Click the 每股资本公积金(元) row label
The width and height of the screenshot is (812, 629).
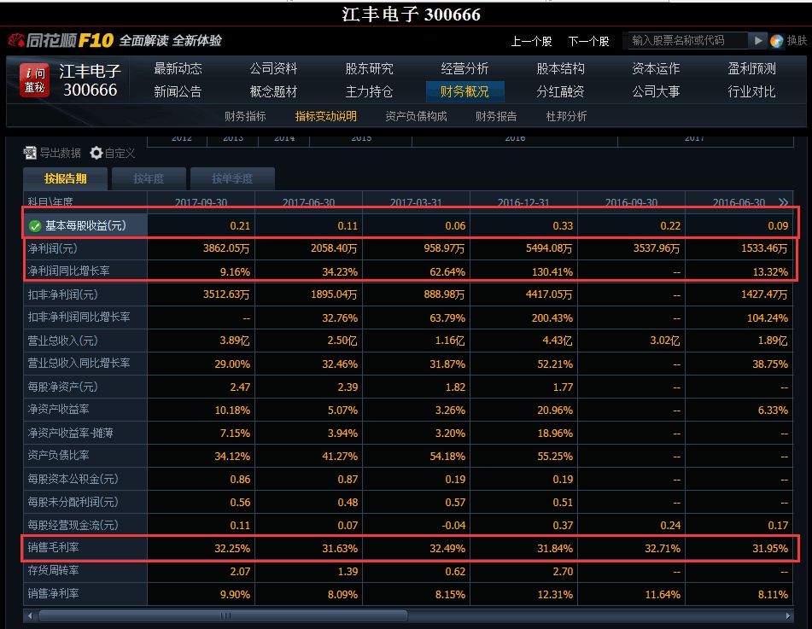(73, 479)
